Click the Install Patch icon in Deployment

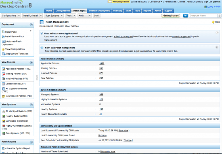[3, 32]
